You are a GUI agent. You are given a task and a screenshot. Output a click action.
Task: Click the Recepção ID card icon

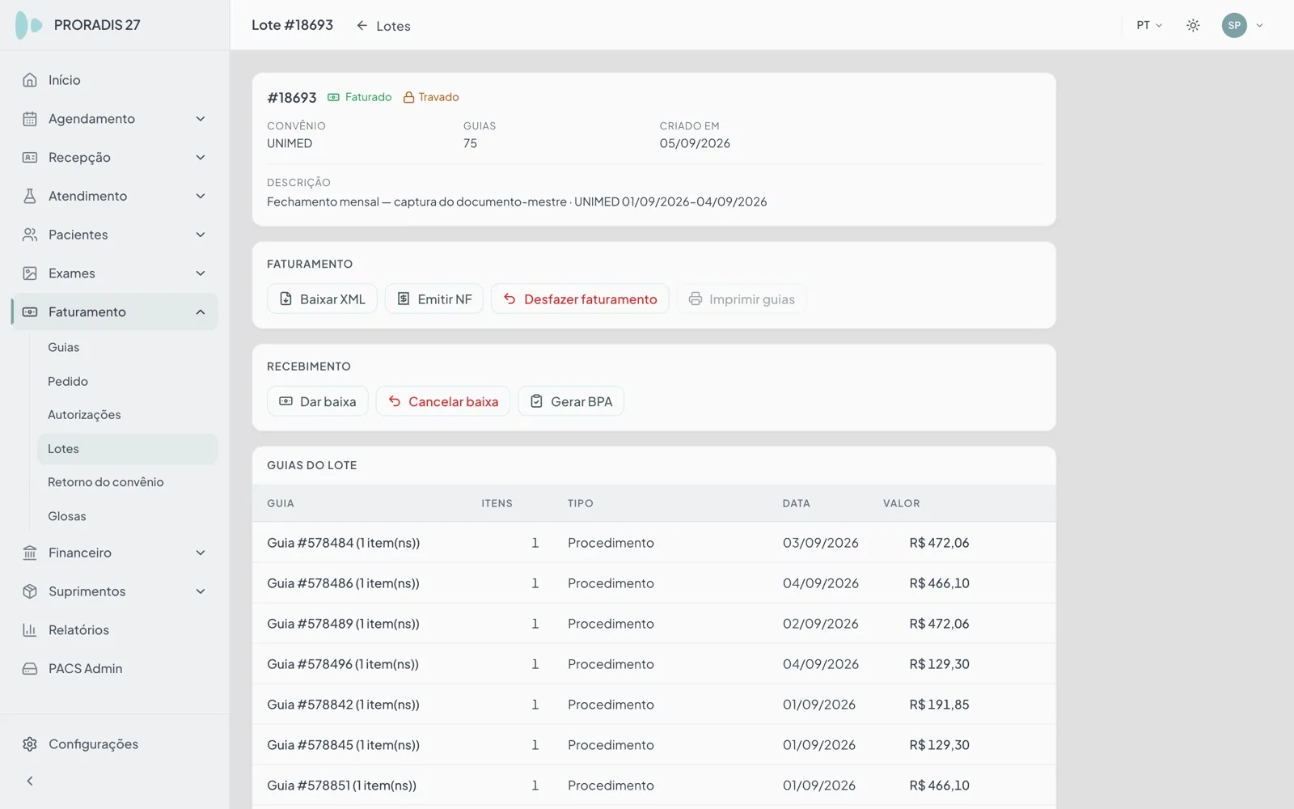click(30, 158)
